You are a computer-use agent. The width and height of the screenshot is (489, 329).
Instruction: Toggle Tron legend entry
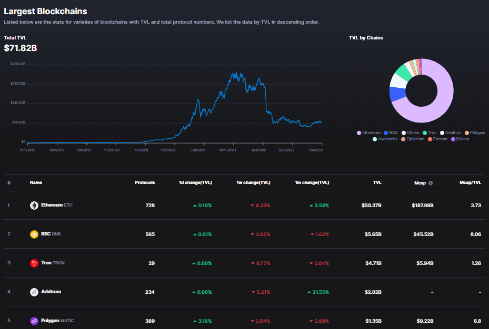430,132
